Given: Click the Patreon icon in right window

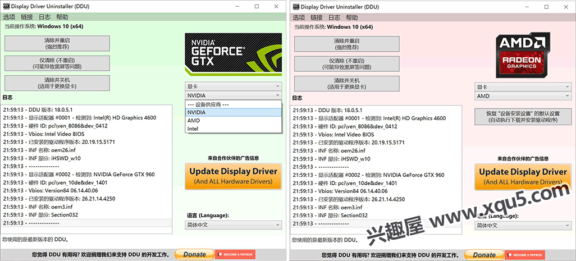Looking at the screenshot, I should pyautogui.click(x=510, y=254).
